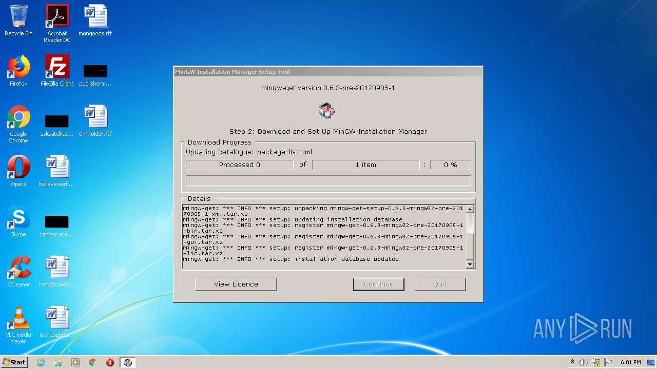The width and height of the screenshot is (657, 369).
Task: Launch Firefox from desktop
Action: pos(18,71)
